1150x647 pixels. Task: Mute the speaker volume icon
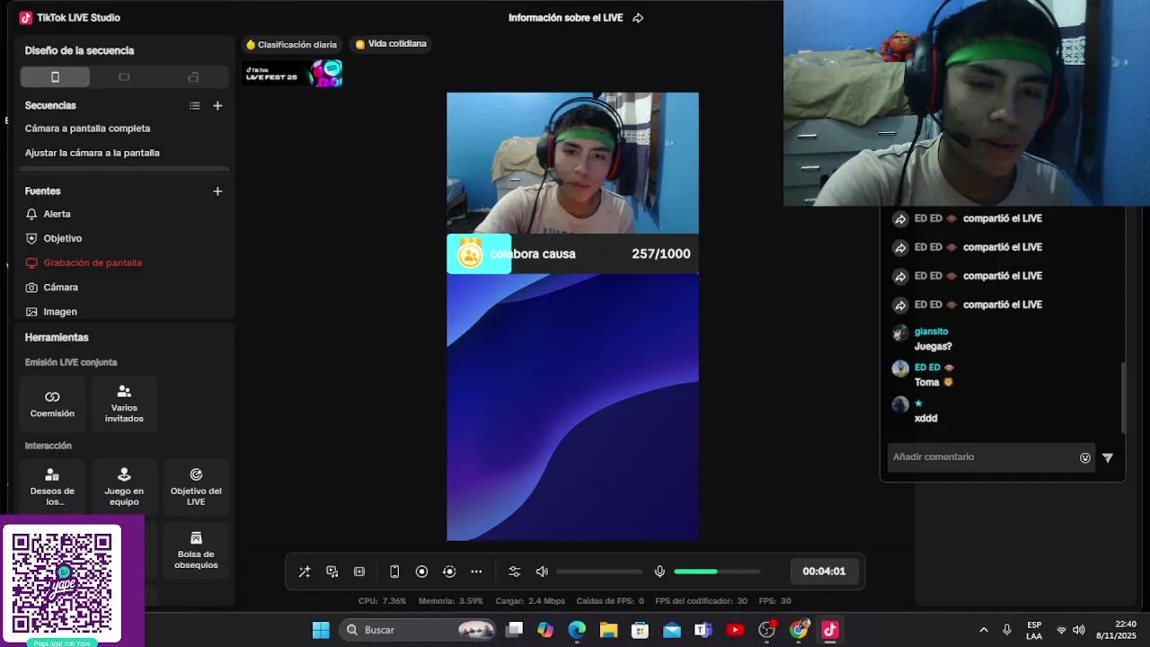(x=542, y=572)
